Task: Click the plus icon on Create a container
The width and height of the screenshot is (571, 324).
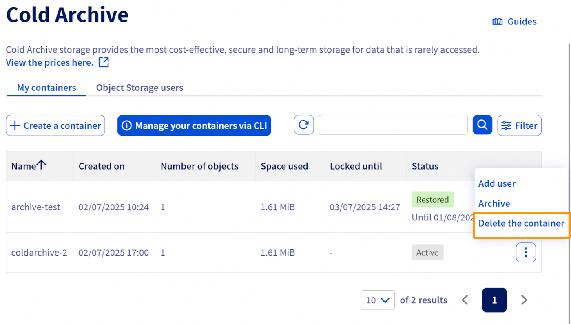Action: point(15,125)
